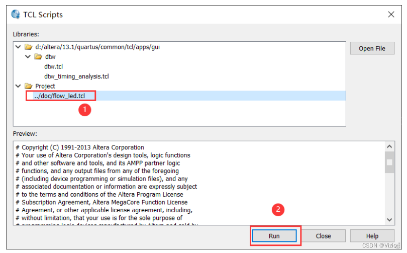
Task: Click the Project folder icon
Action: coord(28,86)
